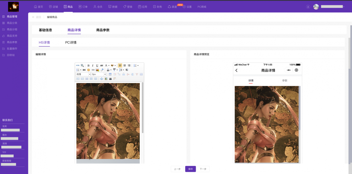This screenshot has height=174, width=352.
Task: Click the image inside the editor area
Action: (108, 121)
